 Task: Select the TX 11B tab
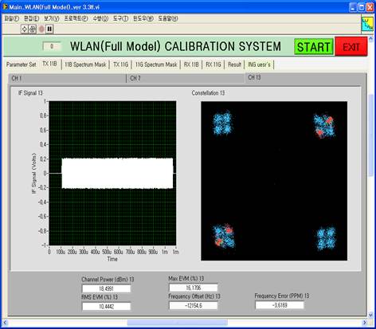click(49, 64)
